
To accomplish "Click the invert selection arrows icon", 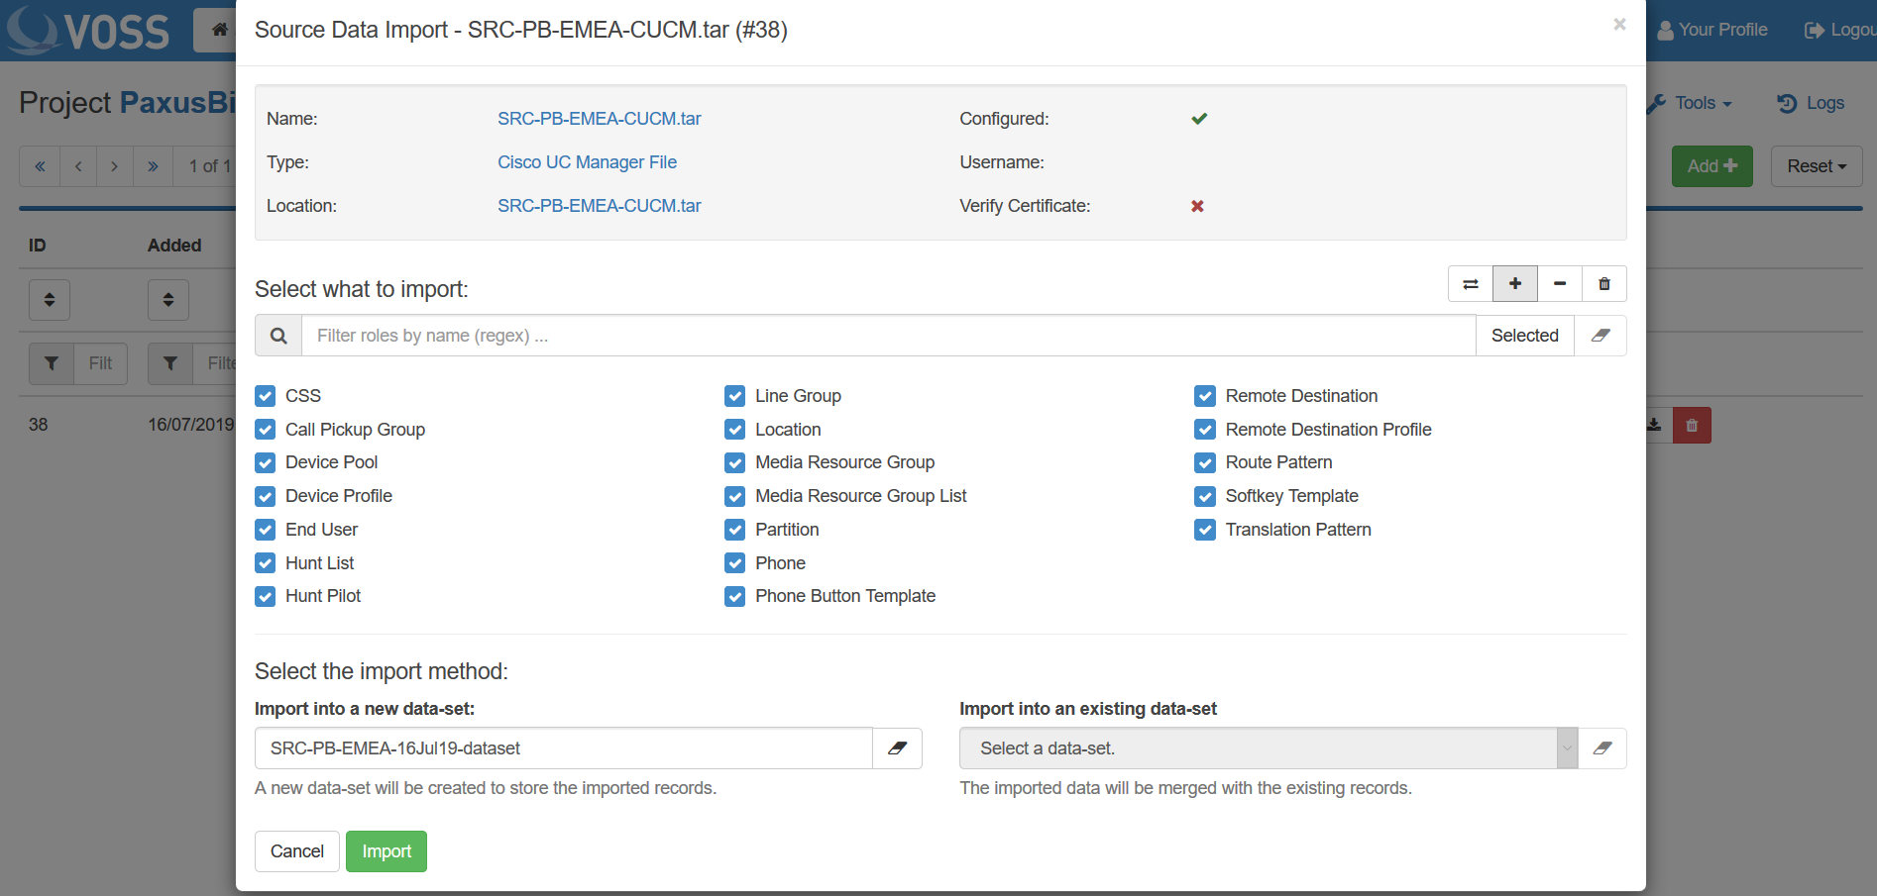I will pyautogui.click(x=1471, y=284).
